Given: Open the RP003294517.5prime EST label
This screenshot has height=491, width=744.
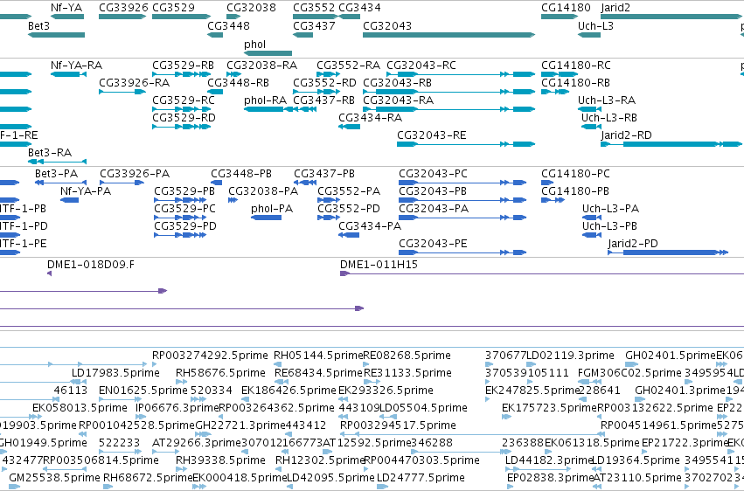Looking at the screenshot, I should point(398,425).
